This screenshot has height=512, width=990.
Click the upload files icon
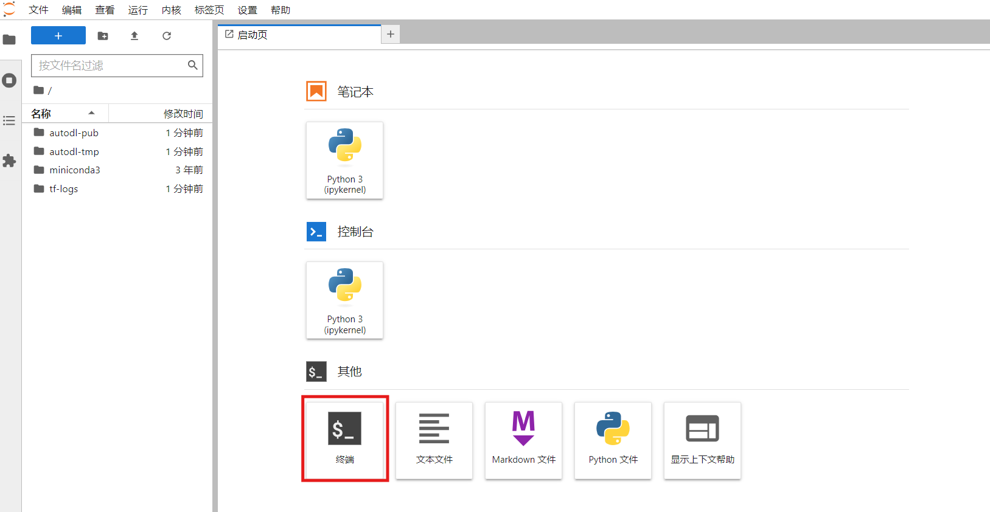click(134, 36)
